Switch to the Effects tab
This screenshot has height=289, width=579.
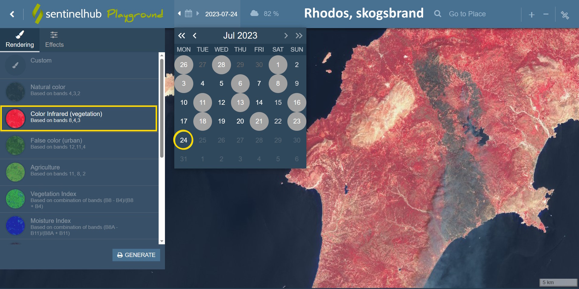pyautogui.click(x=54, y=40)
